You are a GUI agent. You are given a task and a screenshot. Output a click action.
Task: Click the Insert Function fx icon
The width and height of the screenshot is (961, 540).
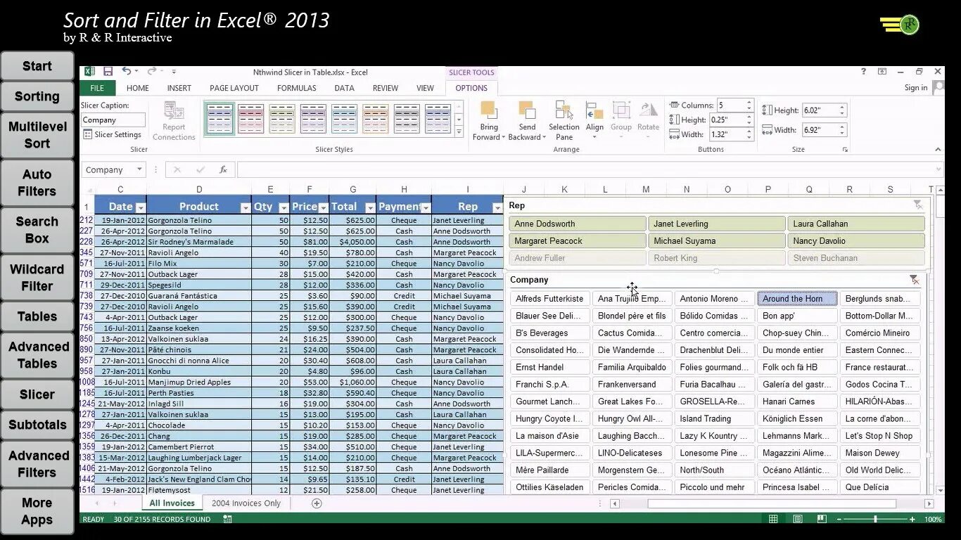coord(223,169)
